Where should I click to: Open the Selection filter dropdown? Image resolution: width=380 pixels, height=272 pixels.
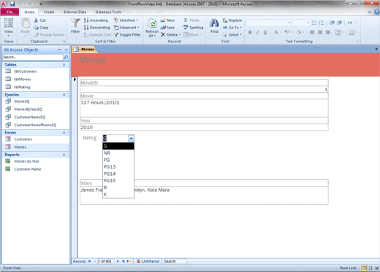(x=126, y=20)
